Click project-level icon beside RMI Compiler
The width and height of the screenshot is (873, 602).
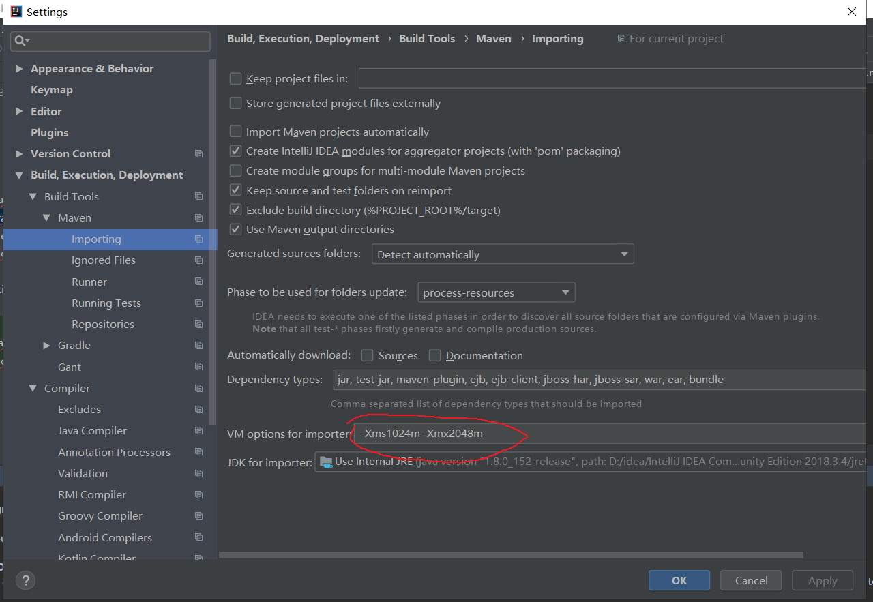[198, 495]
